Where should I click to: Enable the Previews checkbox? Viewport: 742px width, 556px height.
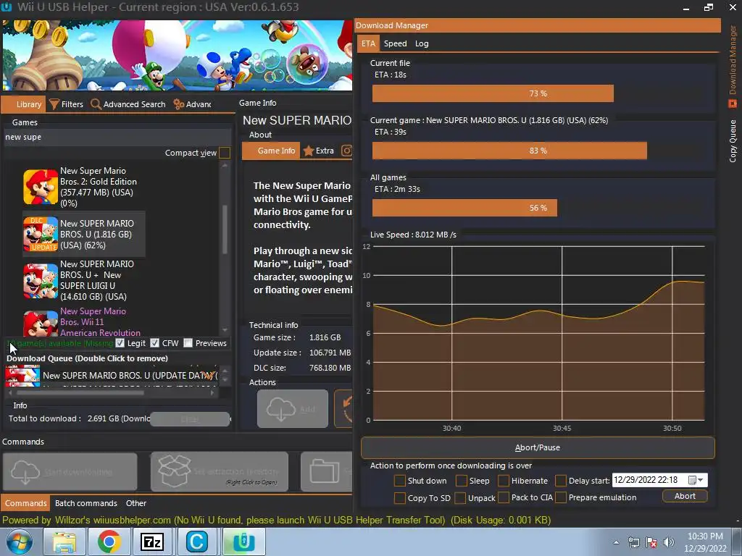click(x=188, y=342)
